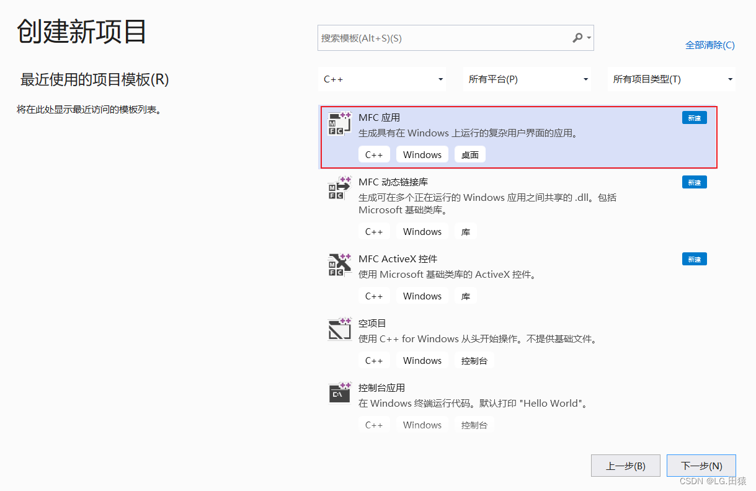Click the 下一步(N) button
This screenshot has width=756, height=491.
tap(701, 466)
